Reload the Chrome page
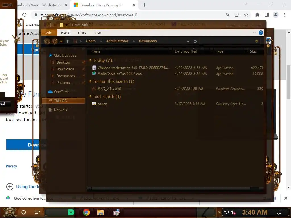The height and width of the screenshot is (218, 291). coord(24,15)
